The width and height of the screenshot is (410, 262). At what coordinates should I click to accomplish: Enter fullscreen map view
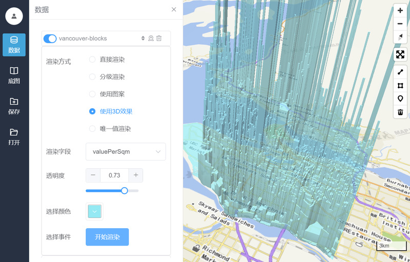(400, 54)
